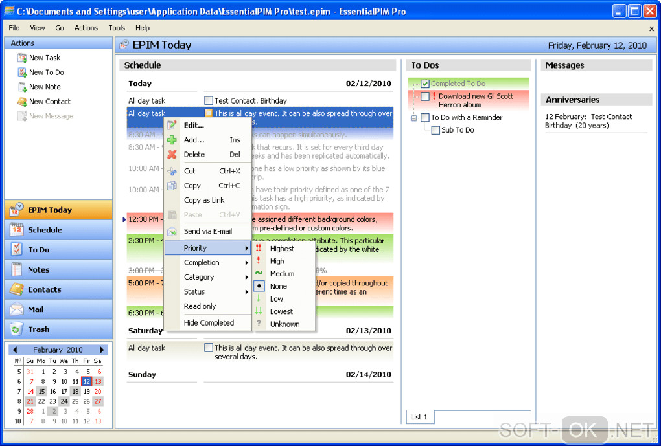Screen dimensions: 661x446
Task: Check the To Do with a Reminder checkbox
Action: tap(425, 118)
